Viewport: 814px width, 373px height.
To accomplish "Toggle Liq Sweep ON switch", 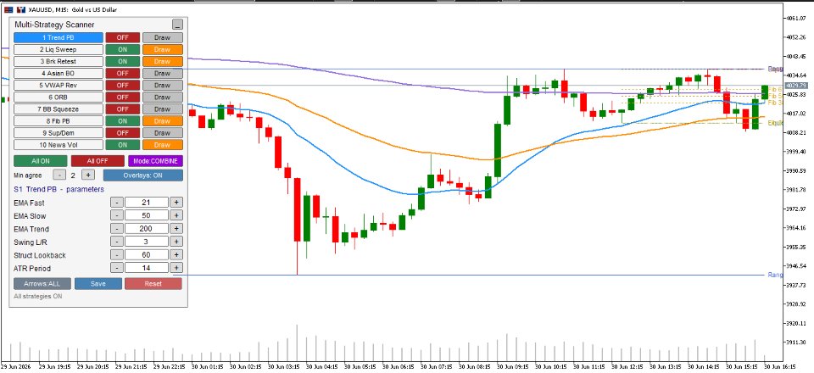I will [x=122, y=49].
